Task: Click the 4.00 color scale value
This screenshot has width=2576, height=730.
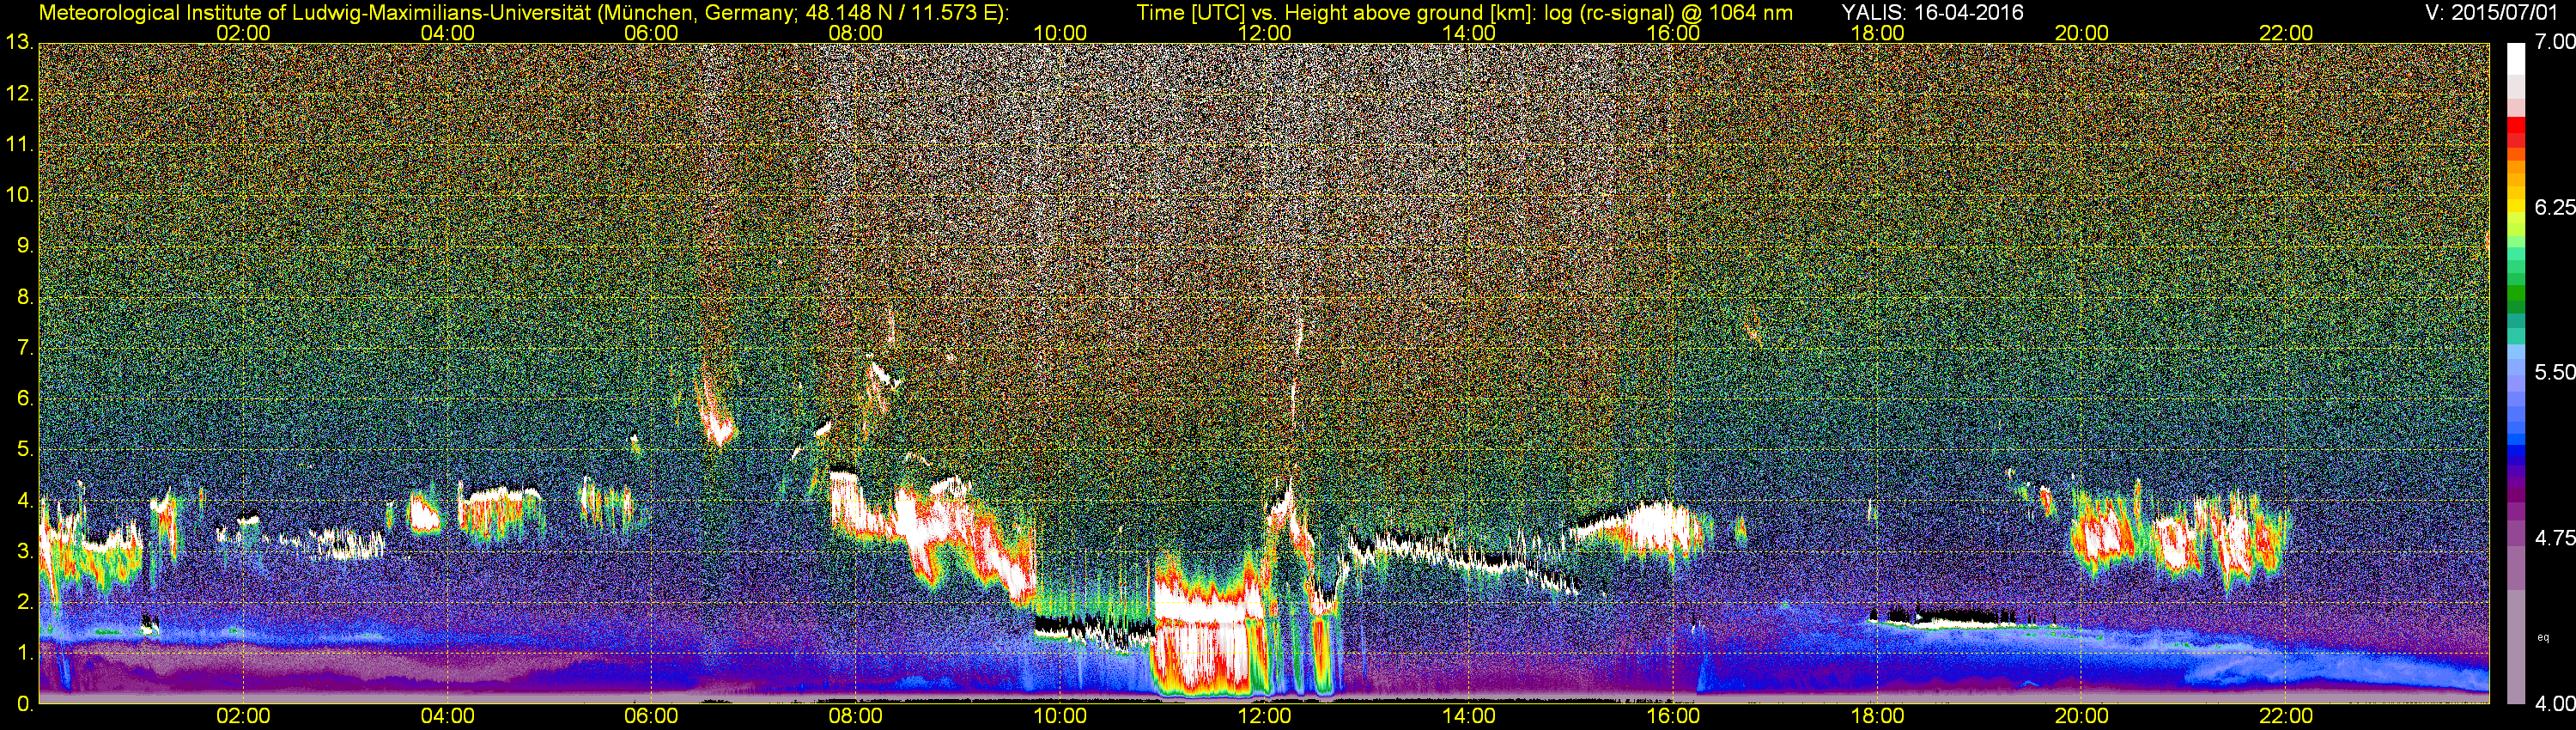Action: (2555, 704)
